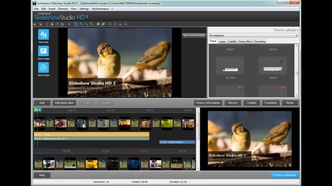Click the undo arrow in the toolbar

[35, 24]
